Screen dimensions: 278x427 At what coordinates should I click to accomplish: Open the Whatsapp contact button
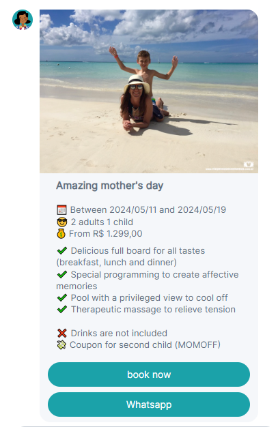click(x=149, y=404)
